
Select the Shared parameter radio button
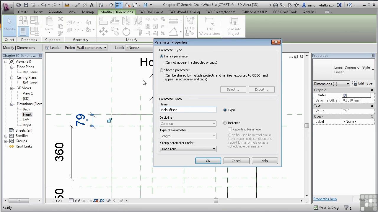click(x=162, y=70)
